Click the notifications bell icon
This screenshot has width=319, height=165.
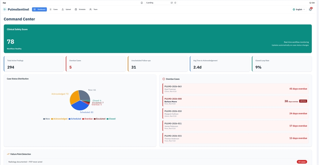310,9
